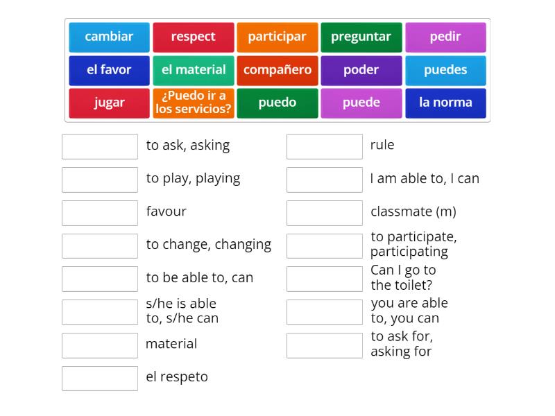The height and width of the screenshot is (416, 555).
Task: Select the answer slot for 'favour'
Action: pos(100,213)
